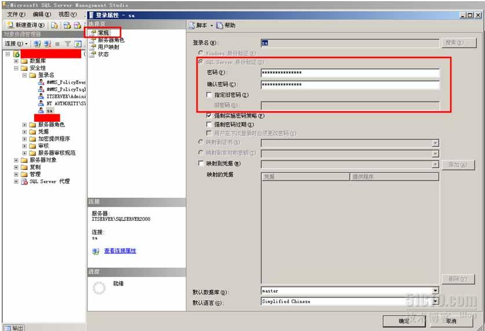Viewport: 485px width, 331px height.
Task: Collapse the 登录名 tree node
Action: (x=24, y=75)
